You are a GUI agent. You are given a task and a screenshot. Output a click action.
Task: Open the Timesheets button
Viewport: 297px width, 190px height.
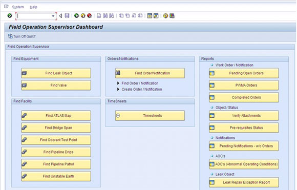coord(150,116)
